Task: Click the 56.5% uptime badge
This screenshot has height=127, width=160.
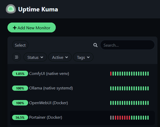Action: coord(20,117)
